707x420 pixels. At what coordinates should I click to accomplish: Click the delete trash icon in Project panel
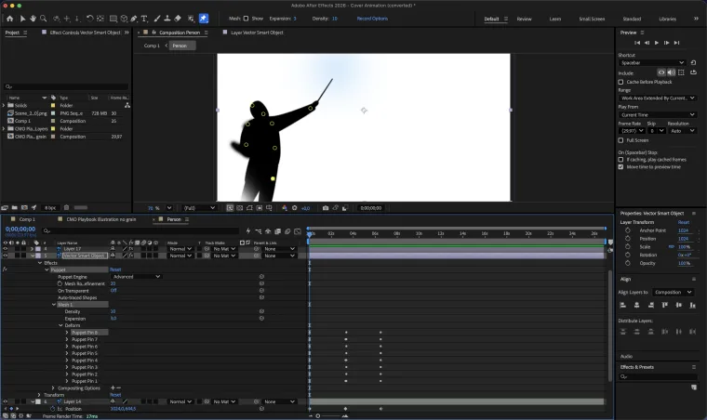pos(66,207)
